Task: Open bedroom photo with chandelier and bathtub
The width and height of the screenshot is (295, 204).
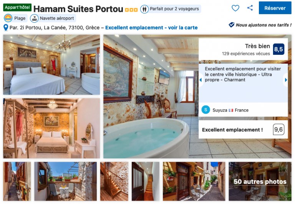Action: [x=51, y=65]
